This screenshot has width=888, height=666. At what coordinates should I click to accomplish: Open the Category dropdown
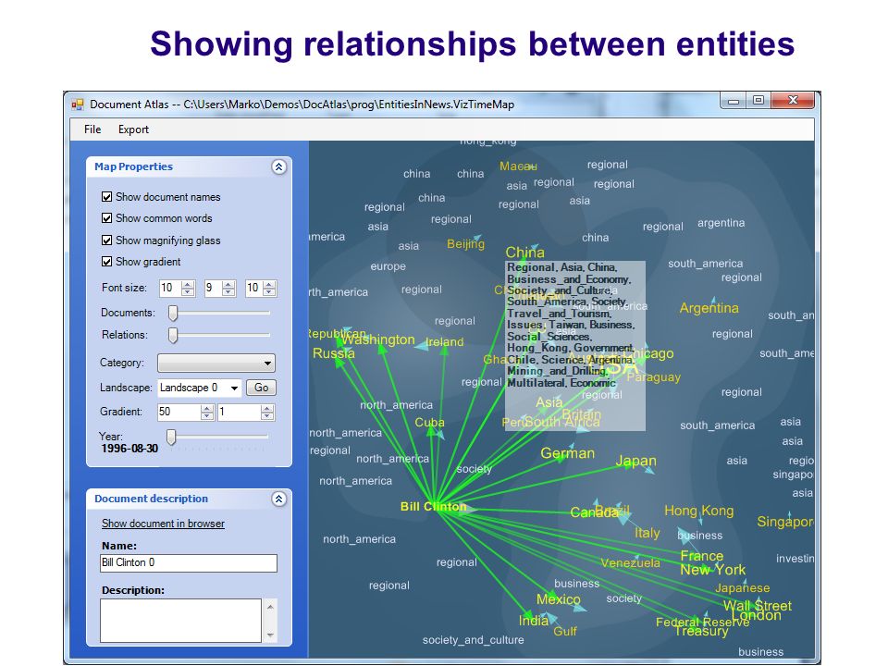216,363
